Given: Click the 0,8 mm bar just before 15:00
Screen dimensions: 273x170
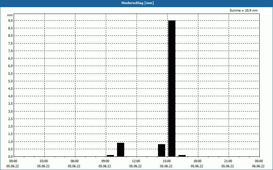Looking at the screenshot, I should (161, 150).
